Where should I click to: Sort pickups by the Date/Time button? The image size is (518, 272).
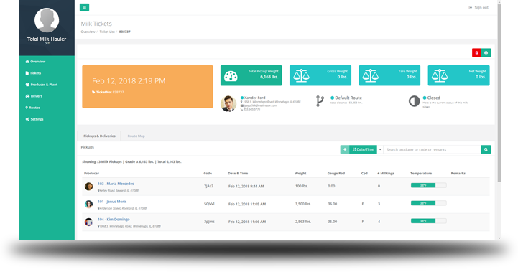coord(363,149)
